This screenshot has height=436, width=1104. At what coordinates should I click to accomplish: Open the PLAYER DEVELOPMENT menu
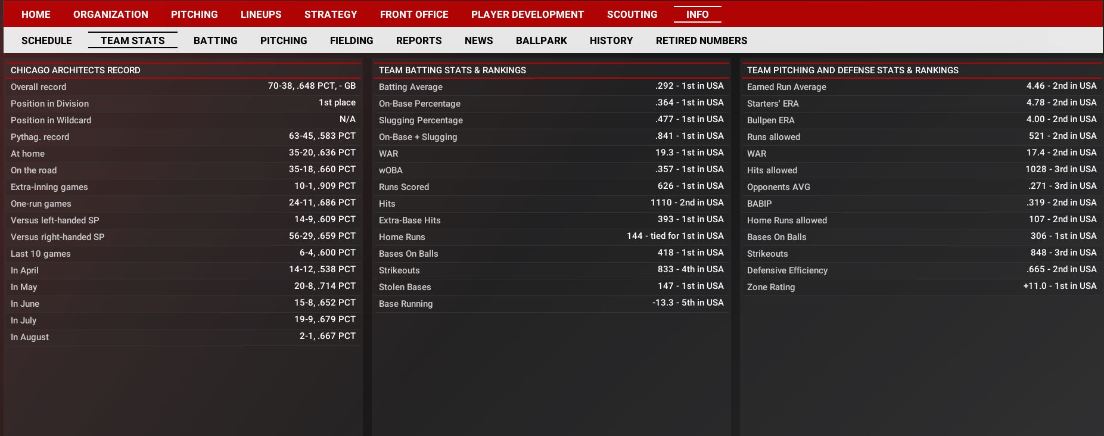527,14
